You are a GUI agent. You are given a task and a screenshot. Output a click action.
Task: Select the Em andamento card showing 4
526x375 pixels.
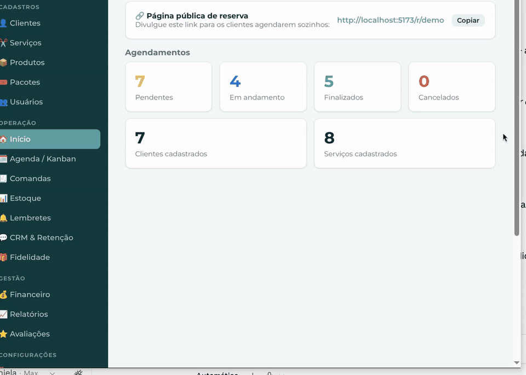click(263, 87)
